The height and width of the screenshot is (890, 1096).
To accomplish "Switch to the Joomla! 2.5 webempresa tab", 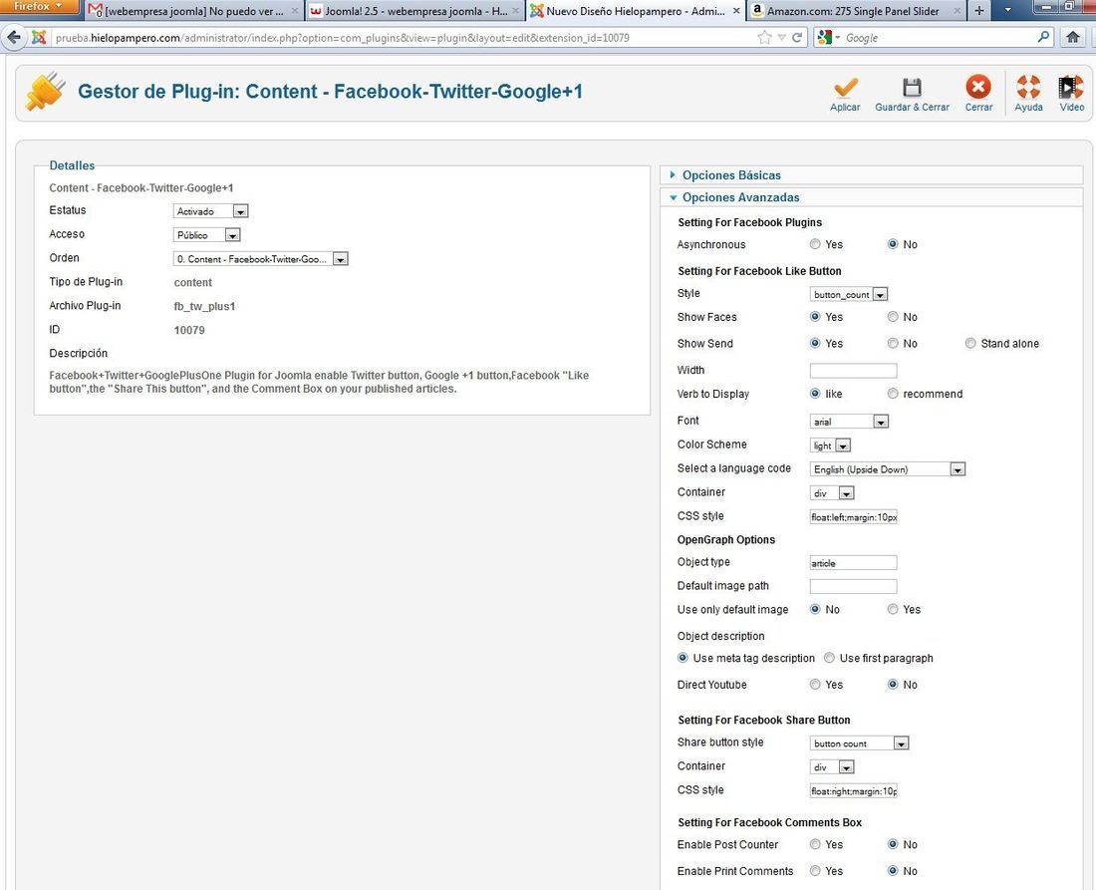I will click(415, 11).
